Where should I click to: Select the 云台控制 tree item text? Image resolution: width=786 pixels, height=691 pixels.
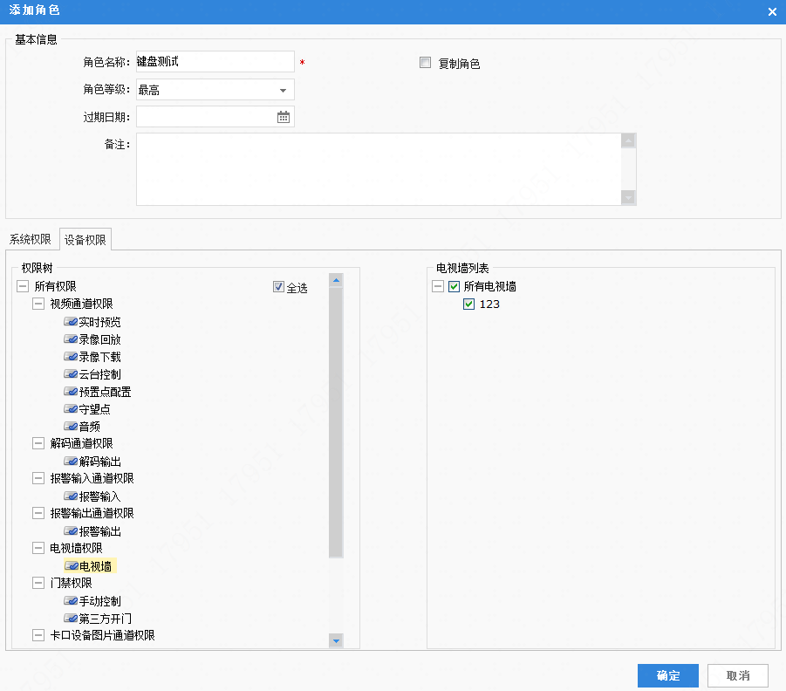point(99,374)
